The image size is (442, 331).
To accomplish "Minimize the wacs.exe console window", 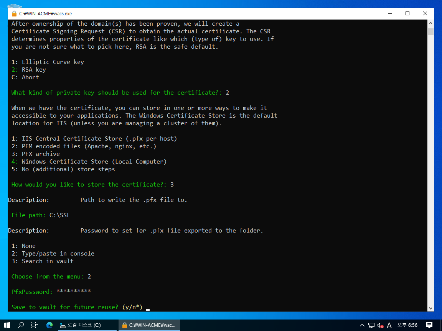I will [x=390, y=13].
